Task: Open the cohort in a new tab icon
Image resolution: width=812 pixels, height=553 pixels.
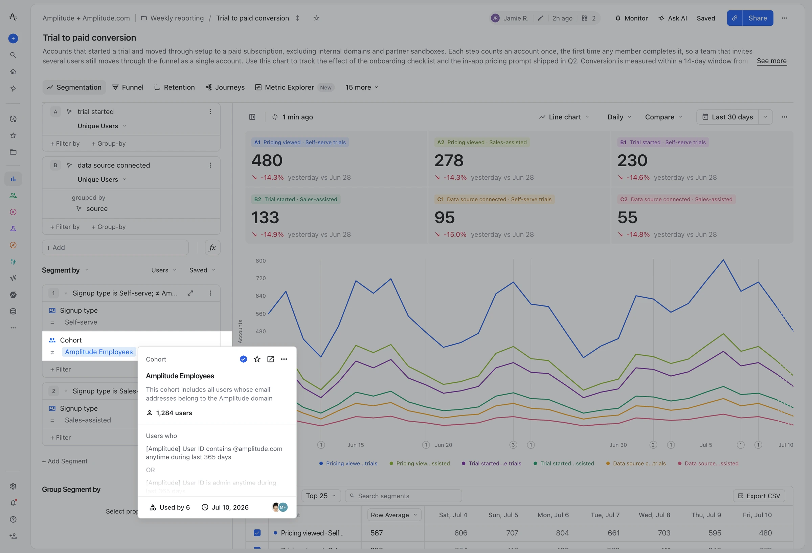Action: coord(270,359)
